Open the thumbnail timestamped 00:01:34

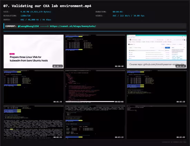pyautogui.click(x=34, y=87)
